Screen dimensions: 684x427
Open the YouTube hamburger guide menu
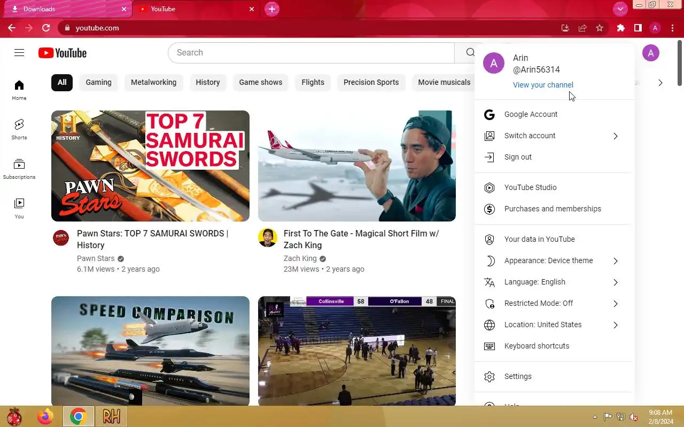coord(19,52)
